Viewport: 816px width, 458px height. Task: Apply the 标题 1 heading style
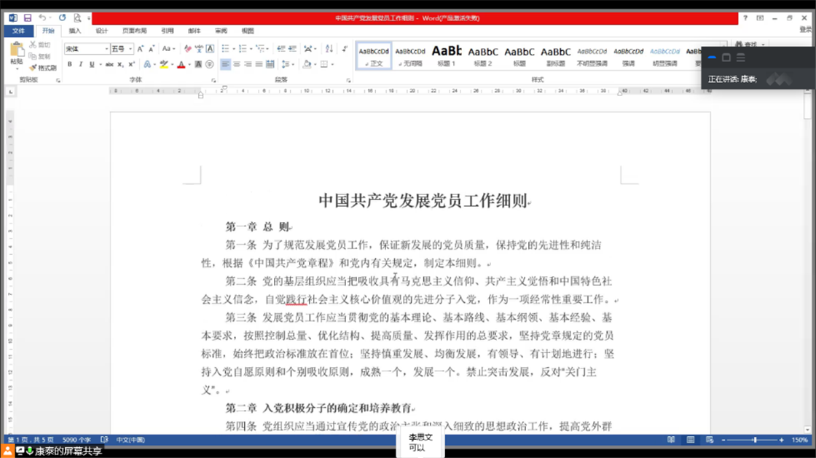pos(447,56)
